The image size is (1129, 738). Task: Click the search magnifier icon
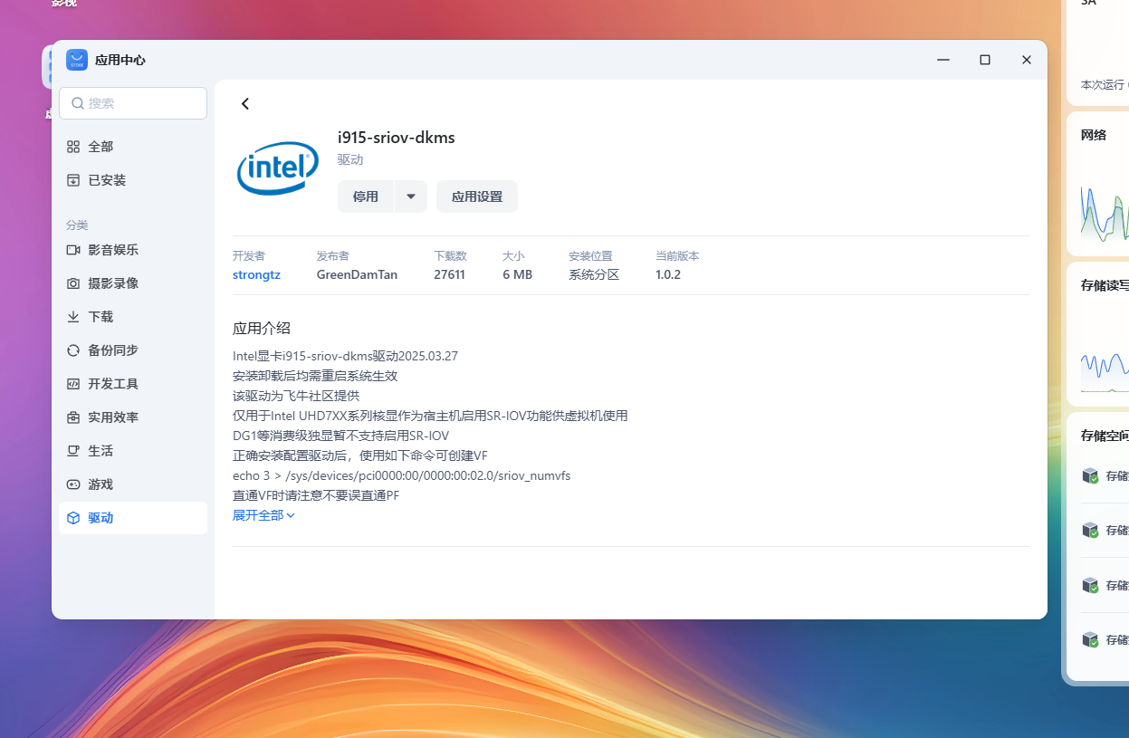coord(78,103)
